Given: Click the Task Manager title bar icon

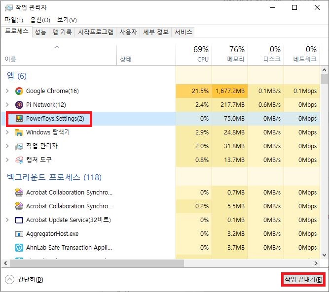Looking at the screenshot, I should pyautogui.click(x=9, y=8).
